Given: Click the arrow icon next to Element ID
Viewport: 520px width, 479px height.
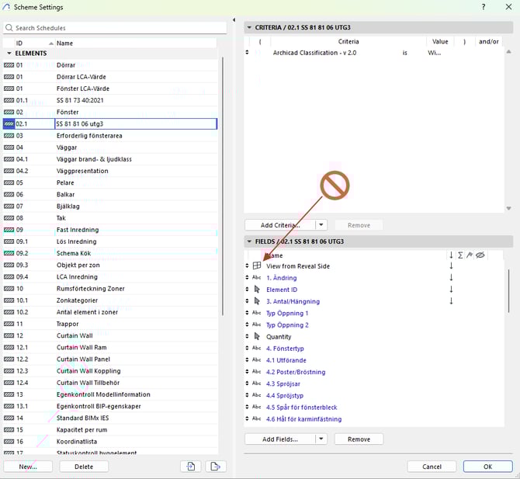Looking at the screenshot, I should [x=257, y=290].
